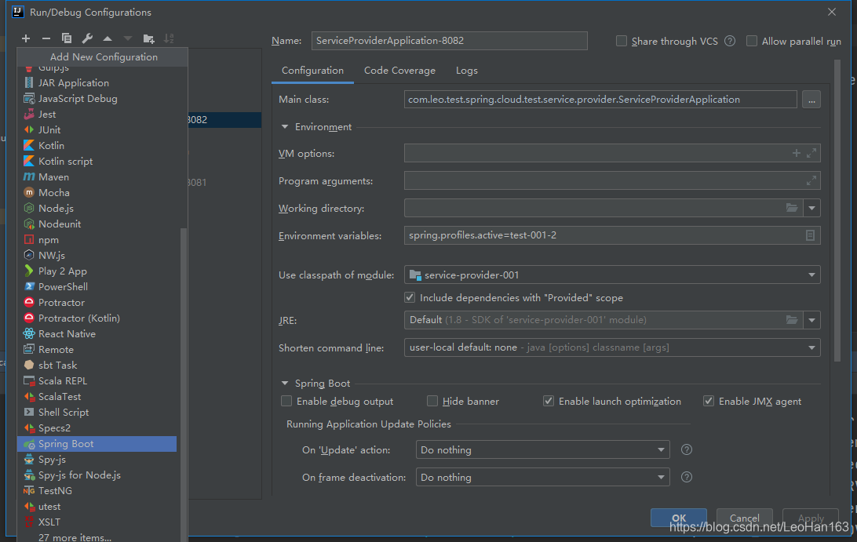The height and width of the screenshot is (542, 857).
Task: Click the configuration type list scrollbar
Action: 184,383
